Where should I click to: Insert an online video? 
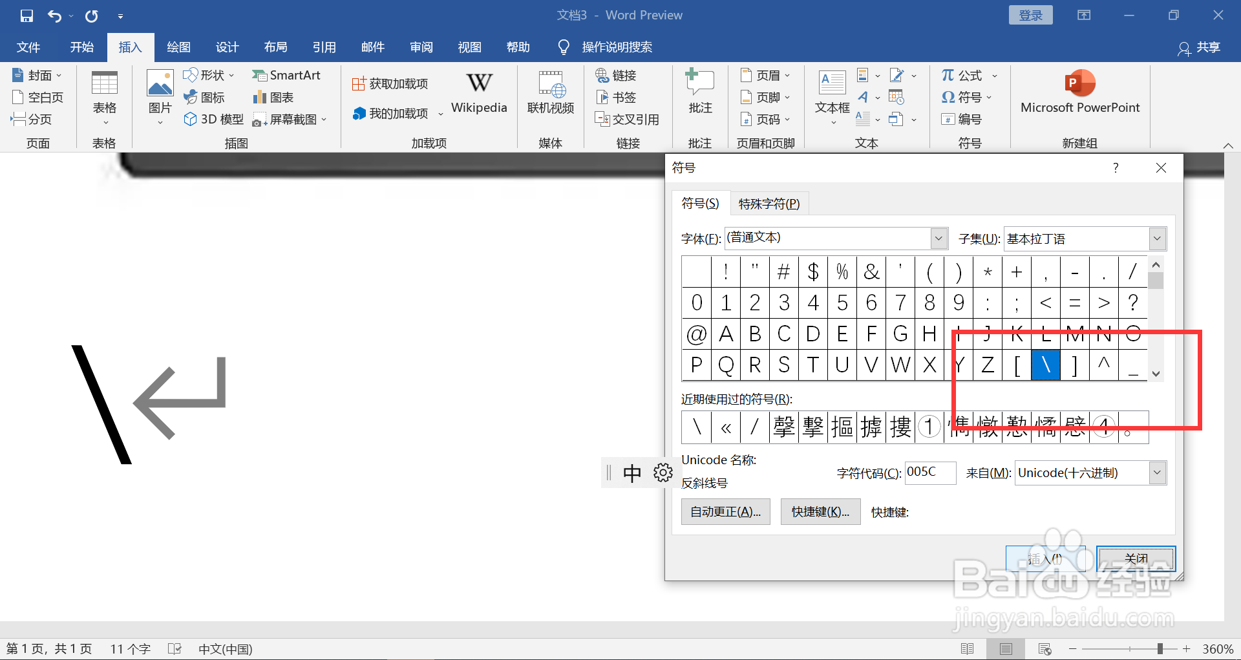point(550,94)
